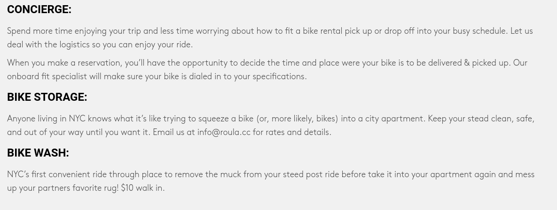
Task: Click the phrase 'delivered & picked up'
Action: [x=468, y=63]
